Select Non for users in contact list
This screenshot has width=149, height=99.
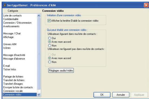coord(50,46)
